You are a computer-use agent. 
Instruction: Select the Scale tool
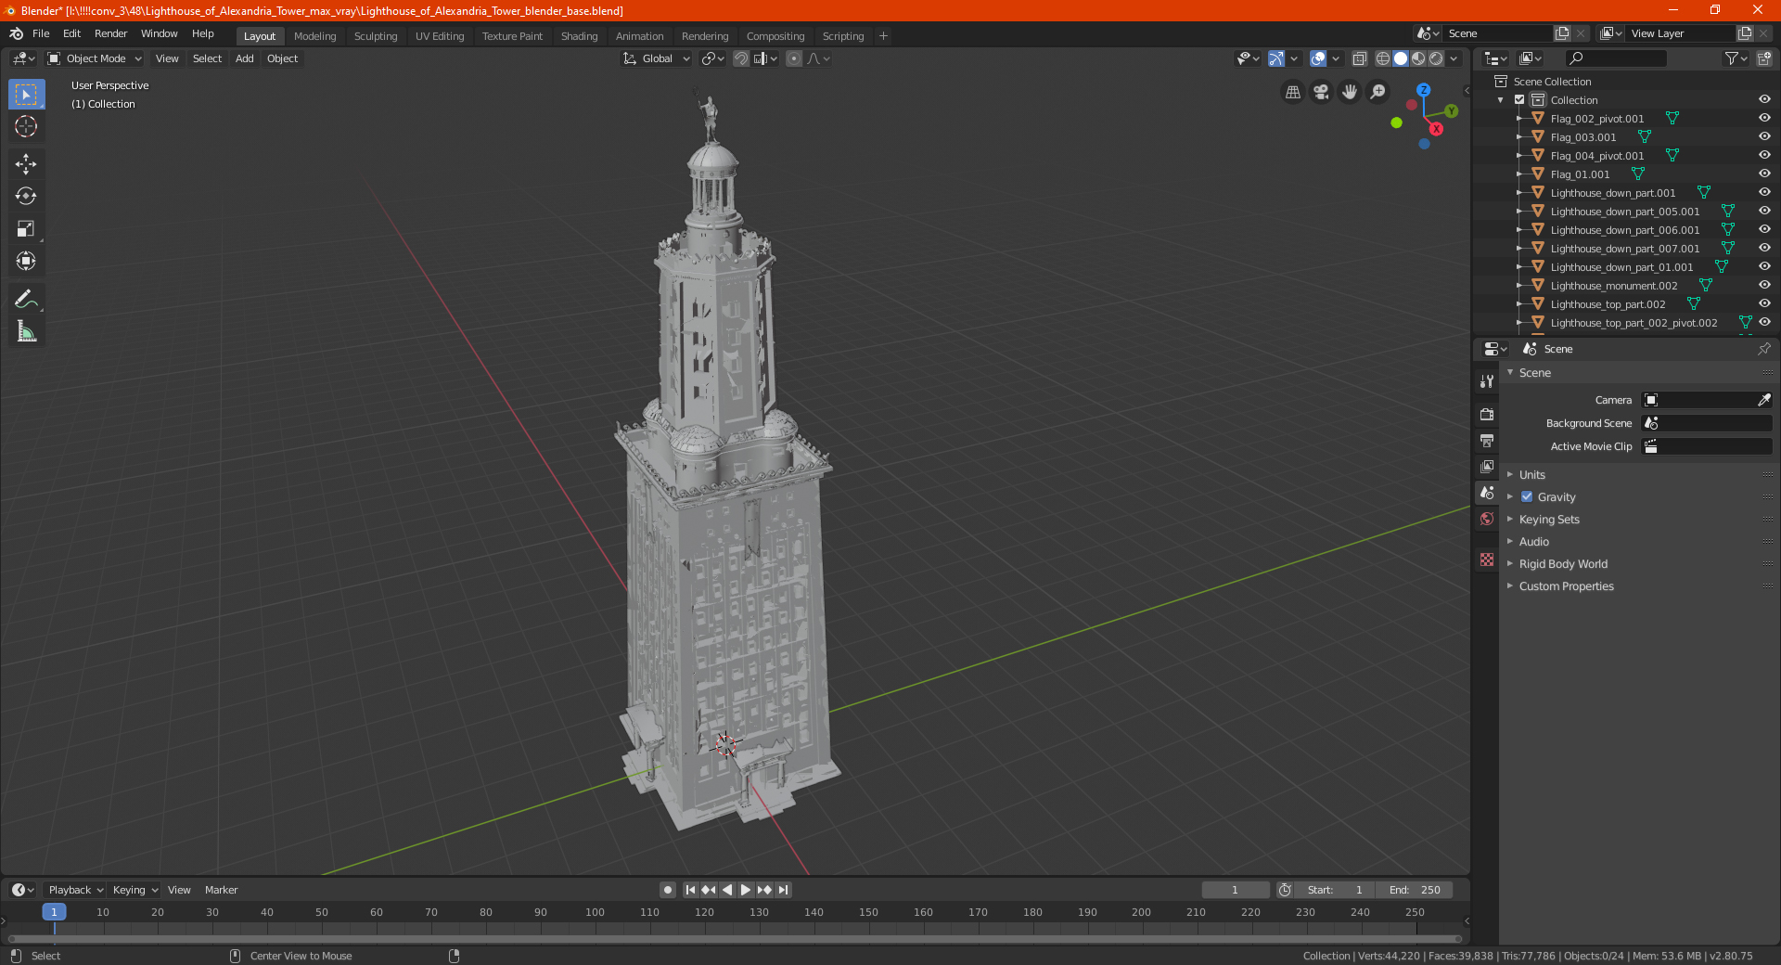click(26, 228)
